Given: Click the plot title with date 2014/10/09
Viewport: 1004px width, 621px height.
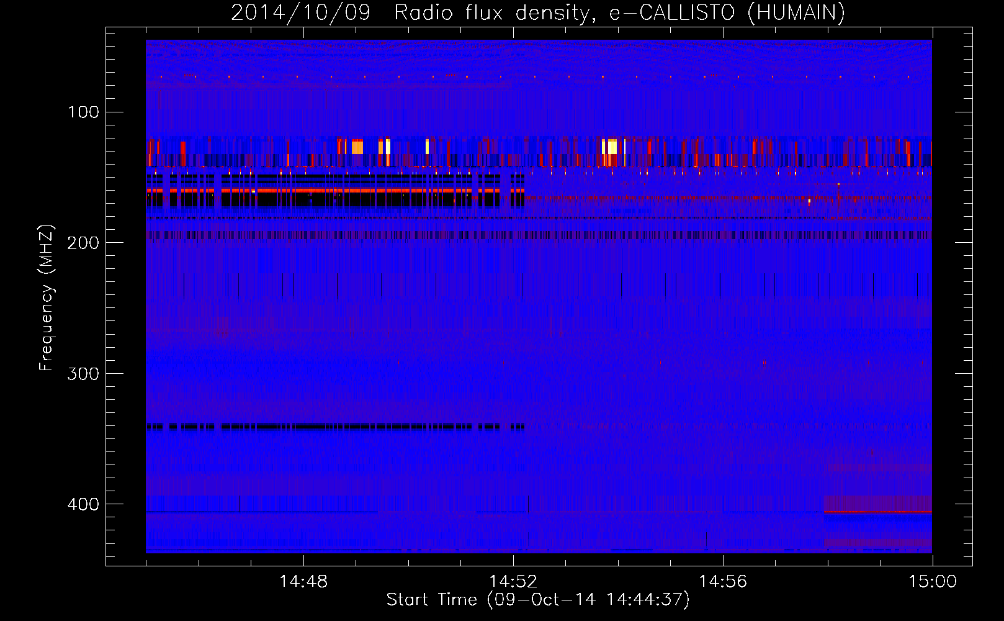Looking at the screenshot, I should (x=538, y=12).
